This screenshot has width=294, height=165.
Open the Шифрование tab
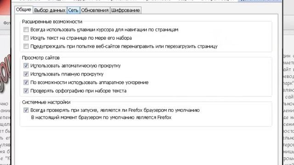pyautogui.click(x=125, y=10)
